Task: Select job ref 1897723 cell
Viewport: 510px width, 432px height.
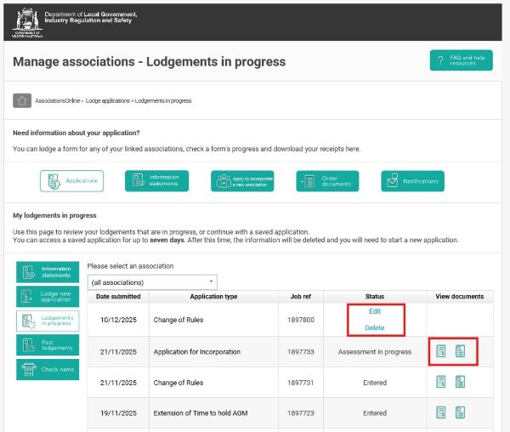Action: [x=301, y=413]
